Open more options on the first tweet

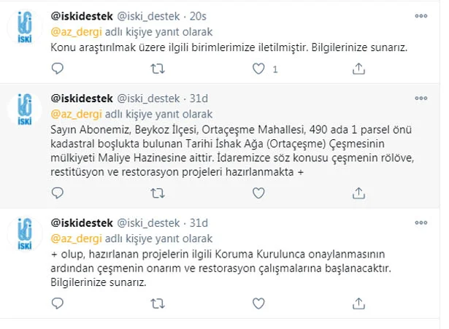point(421,16)
